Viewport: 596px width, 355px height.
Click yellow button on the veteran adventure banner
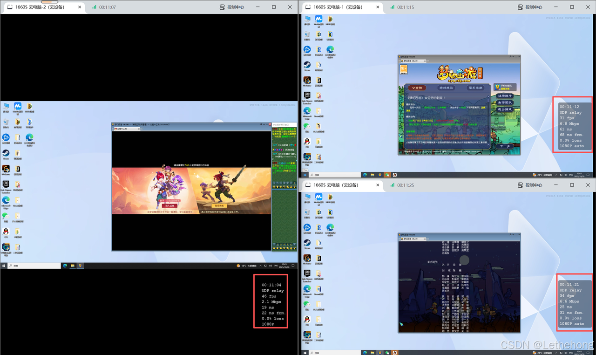(x=219, y=205)
